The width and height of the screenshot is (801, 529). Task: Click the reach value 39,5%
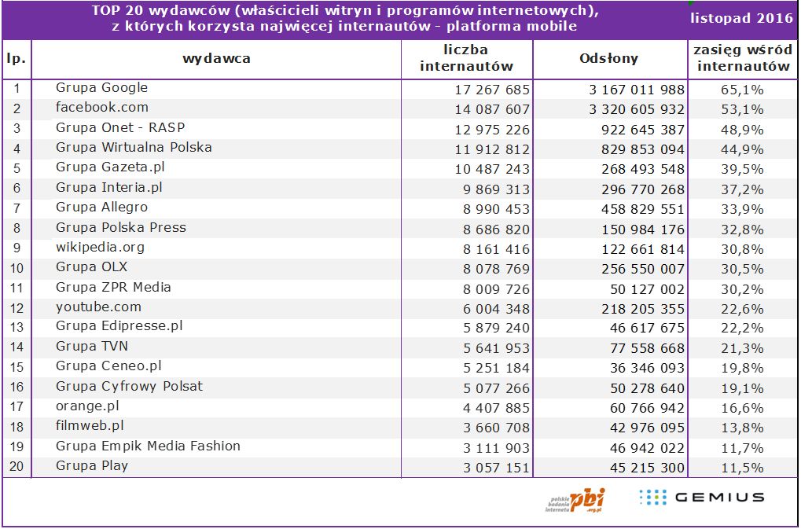742,170
